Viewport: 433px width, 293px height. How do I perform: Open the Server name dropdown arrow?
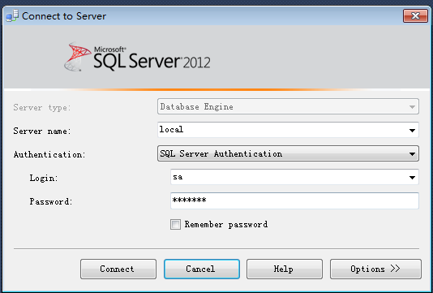412,130
